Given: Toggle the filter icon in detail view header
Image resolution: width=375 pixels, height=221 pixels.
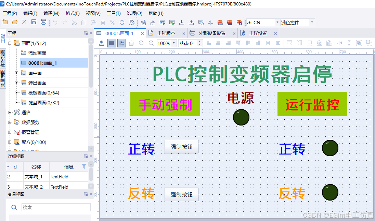Looking at the screenshot, I should 84,166.
